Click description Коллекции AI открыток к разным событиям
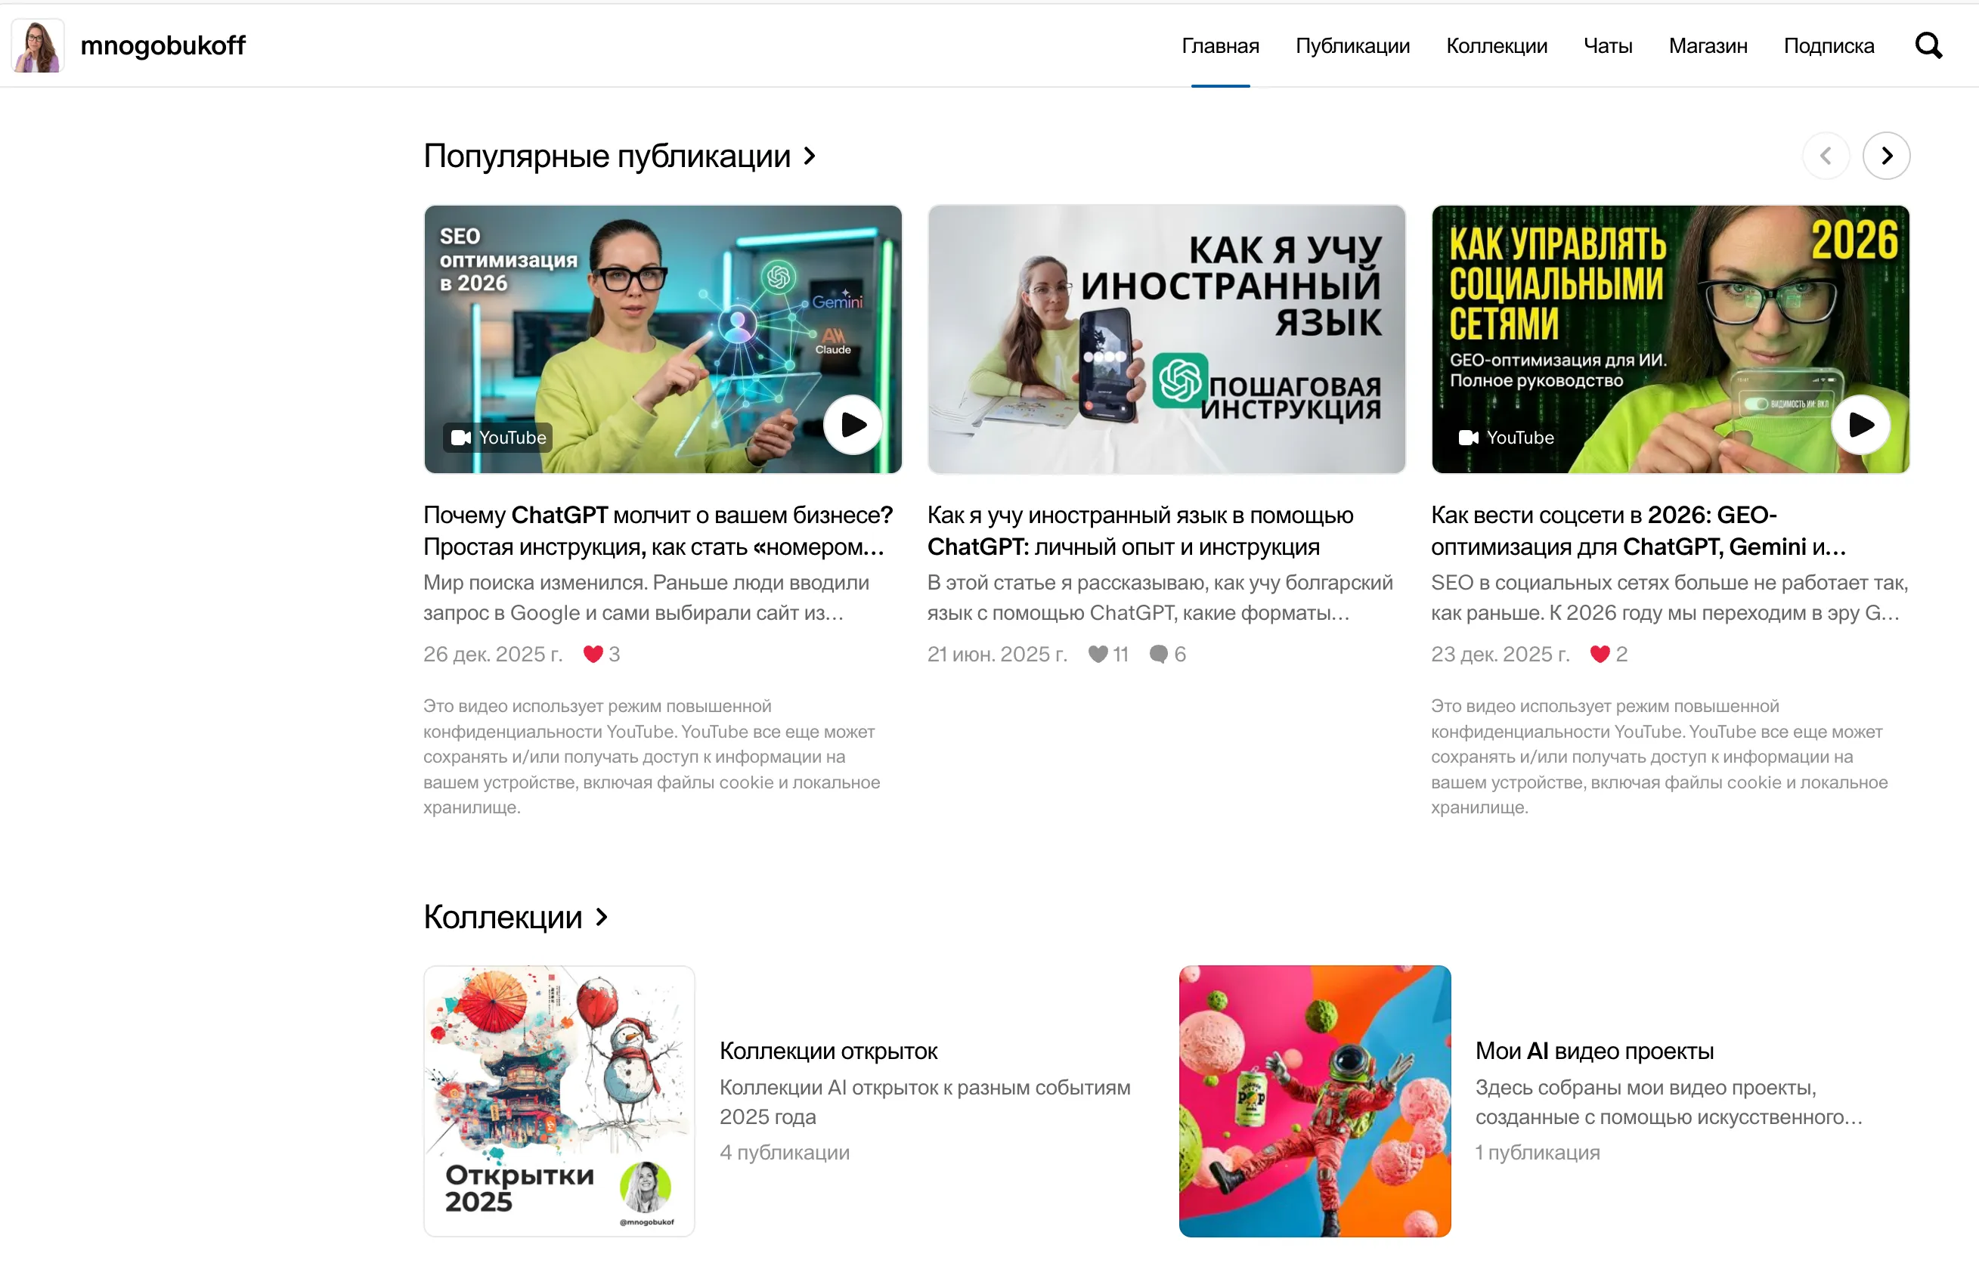1979x1282 pixels. (x=924, y=1101)
